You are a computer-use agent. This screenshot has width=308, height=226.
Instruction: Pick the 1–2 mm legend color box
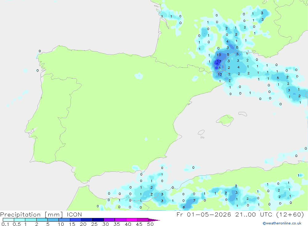(30, 220)
